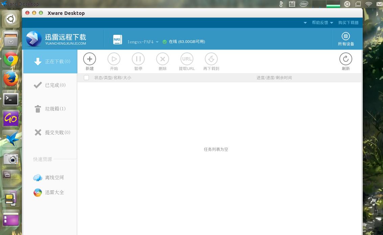This screenshot has width=383, height=235.
Task: Click the 购买下载器 link
Action: pyautogui.click(x=348, y=22)
